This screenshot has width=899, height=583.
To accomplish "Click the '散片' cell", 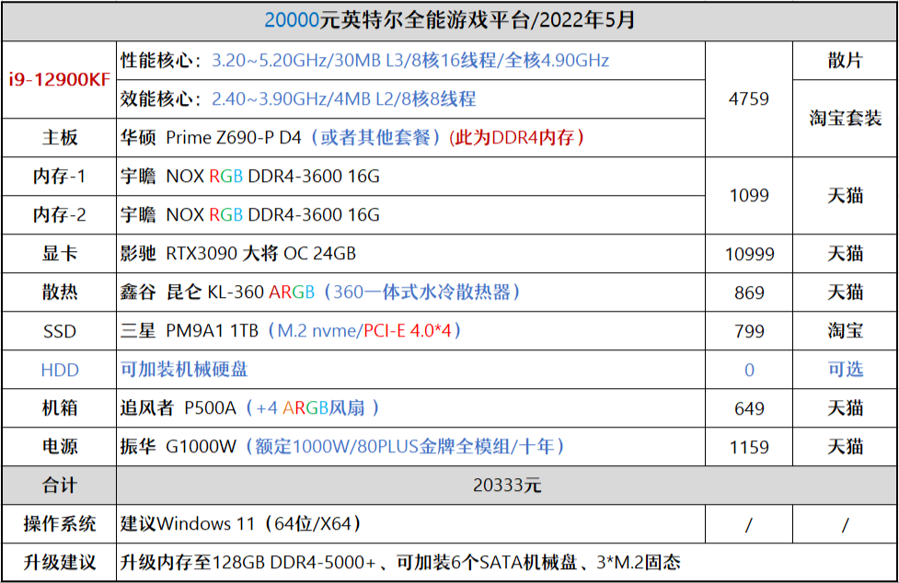I will (845, 60).
